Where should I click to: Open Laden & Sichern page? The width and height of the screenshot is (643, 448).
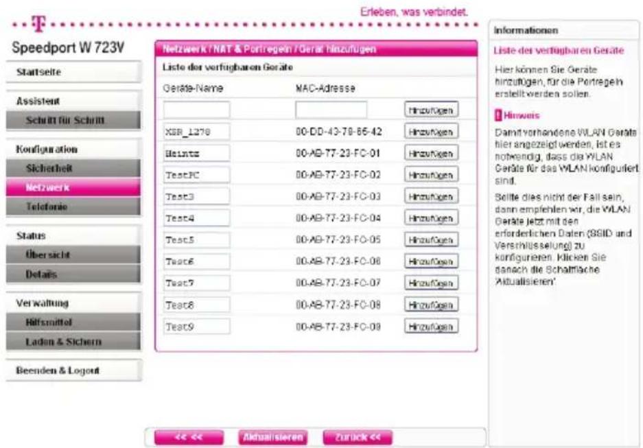74,342
